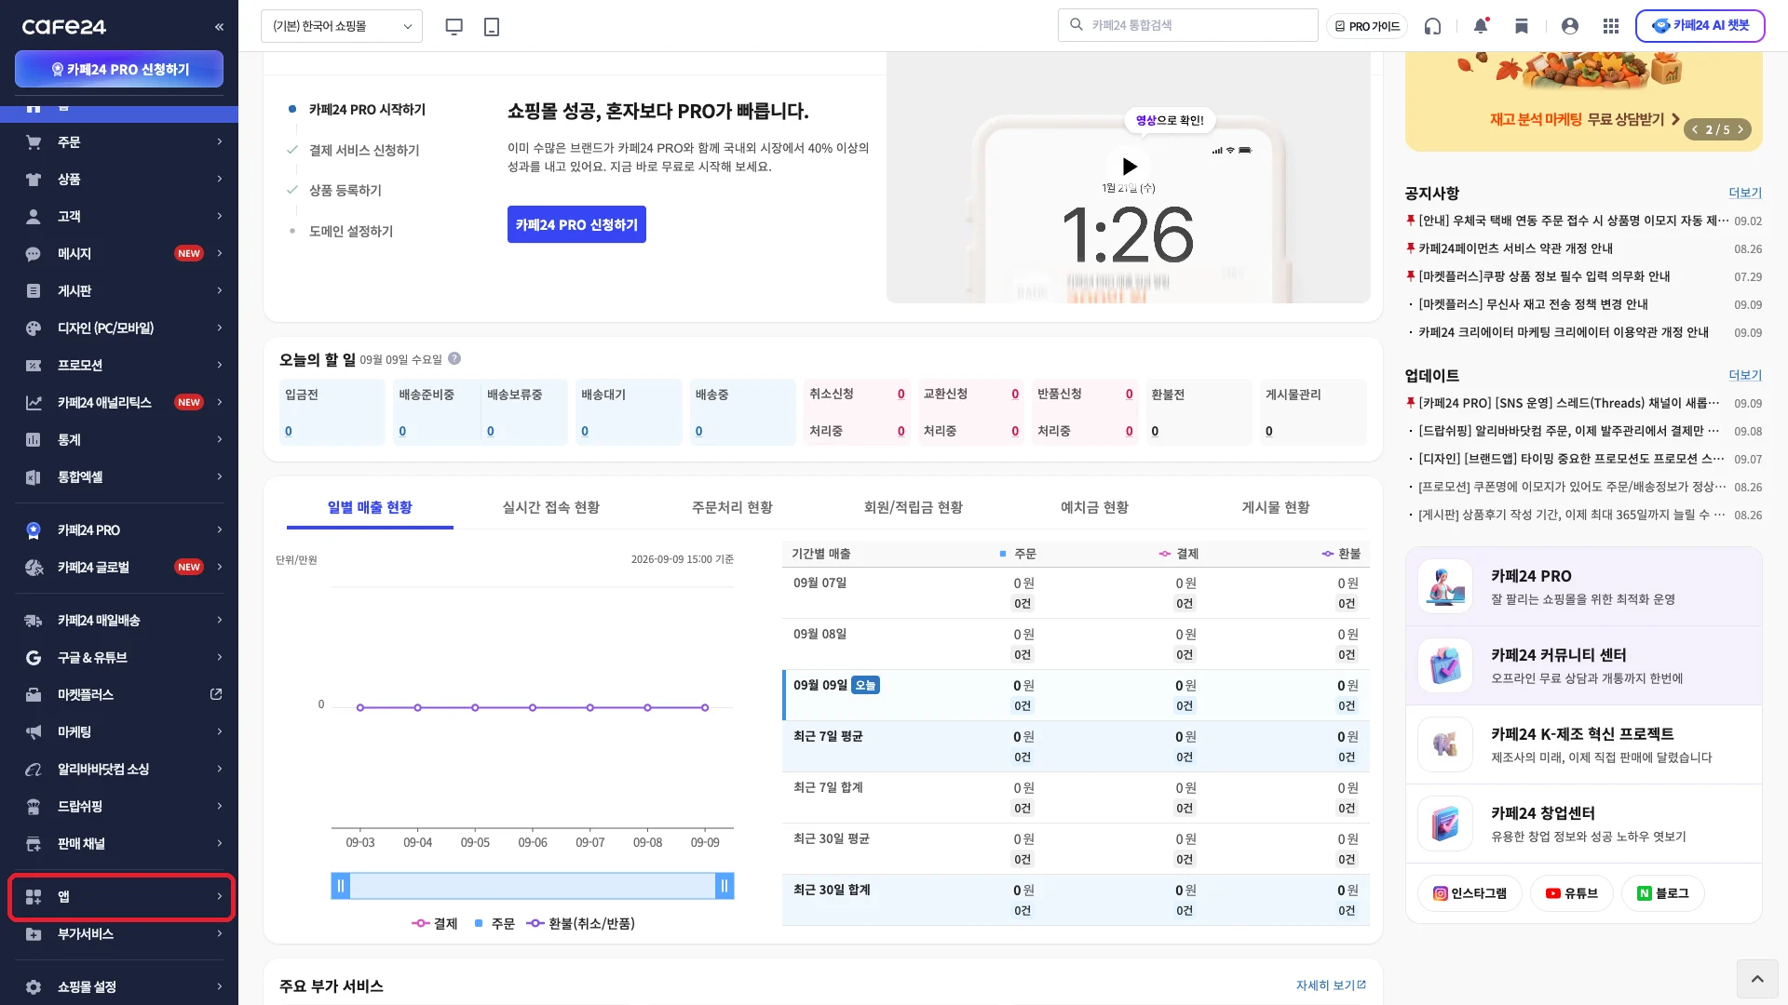Open customer support headset icon

point(1432,26)
